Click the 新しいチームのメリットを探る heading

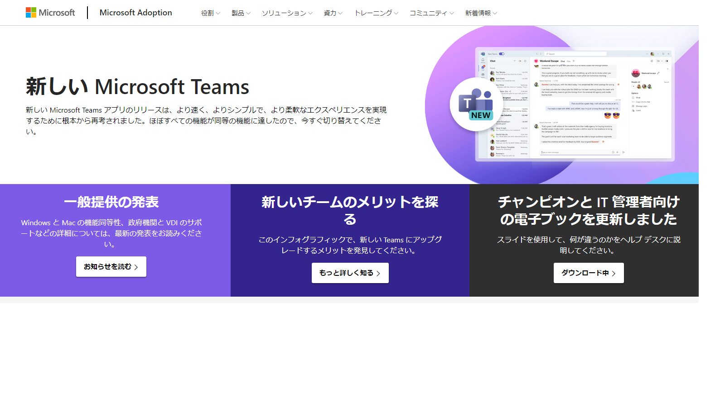coord(350,210)
